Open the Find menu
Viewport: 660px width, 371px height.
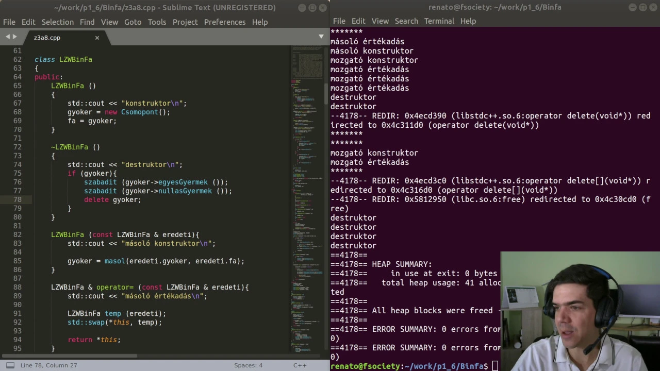coord(87,22)
